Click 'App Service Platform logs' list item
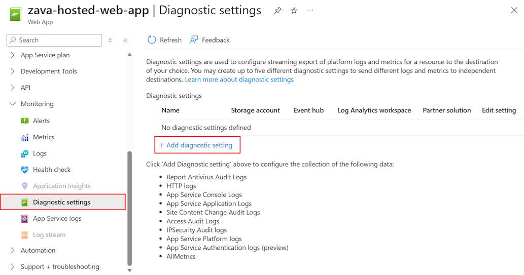524x275 pixels. (x=204, y=239)
